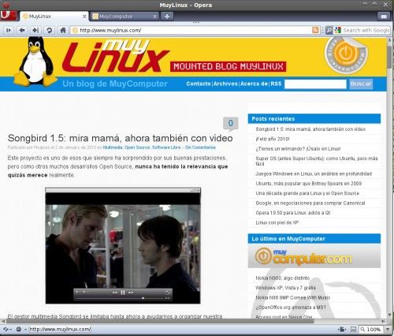Close the MuyLinux tab

[84, 17]
